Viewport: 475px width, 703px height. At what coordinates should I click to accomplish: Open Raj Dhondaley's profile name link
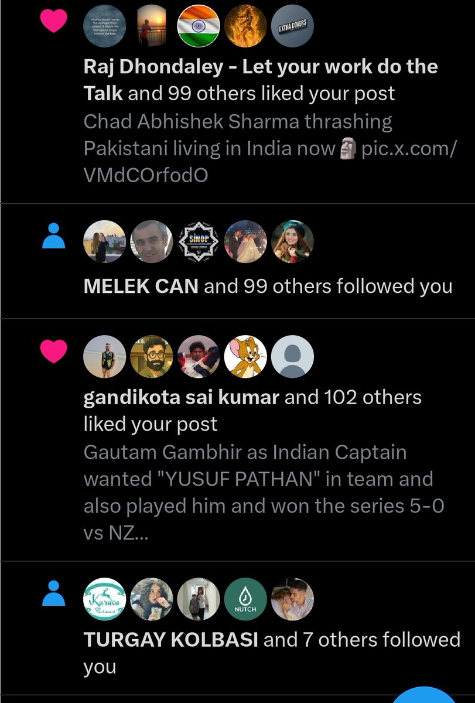point(261,80)
